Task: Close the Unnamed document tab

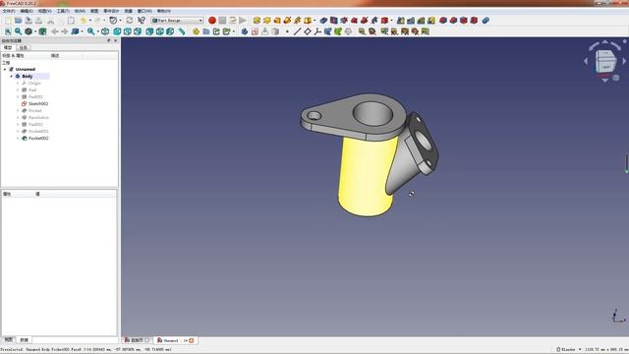Action: click(x=192, y=340)
